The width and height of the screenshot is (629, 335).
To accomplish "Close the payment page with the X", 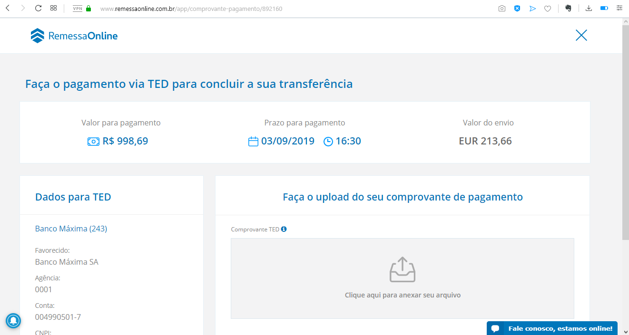I will coord(581,35).
